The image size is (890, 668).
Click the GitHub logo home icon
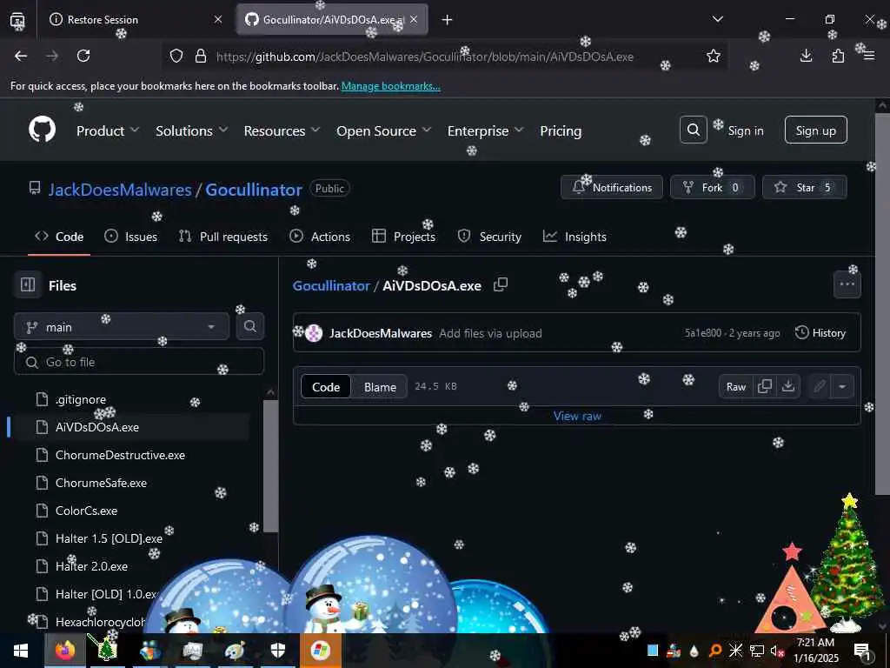(x=42, y=130)
